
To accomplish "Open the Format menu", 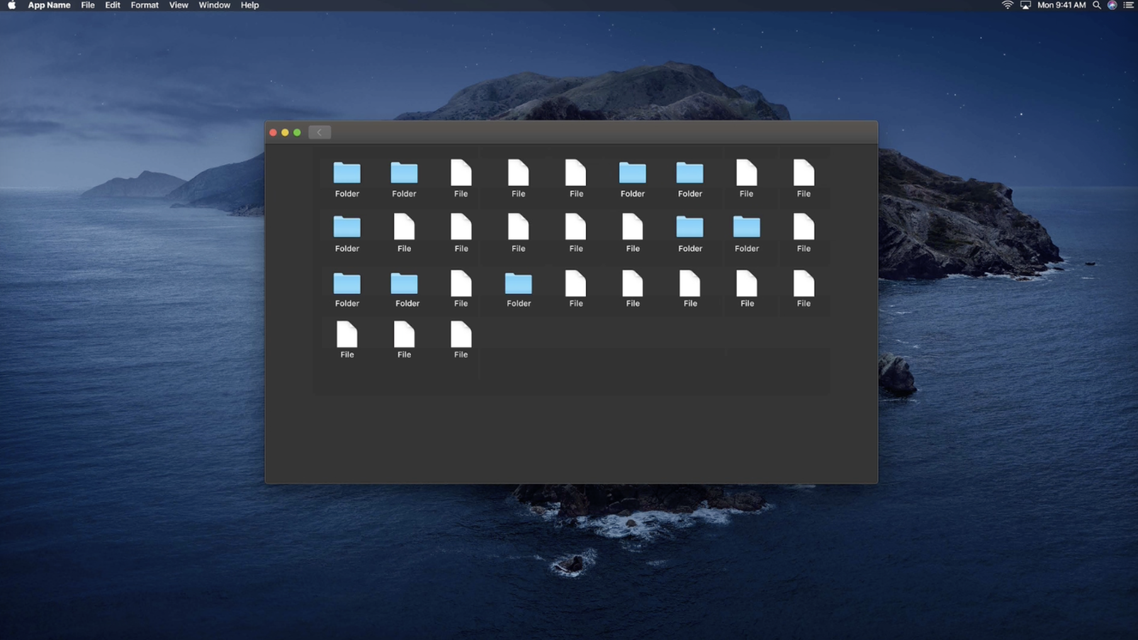I will coord(144,5).
